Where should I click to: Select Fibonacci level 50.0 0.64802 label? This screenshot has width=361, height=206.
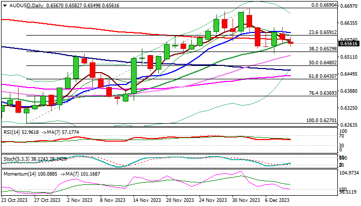click(323, 62)
